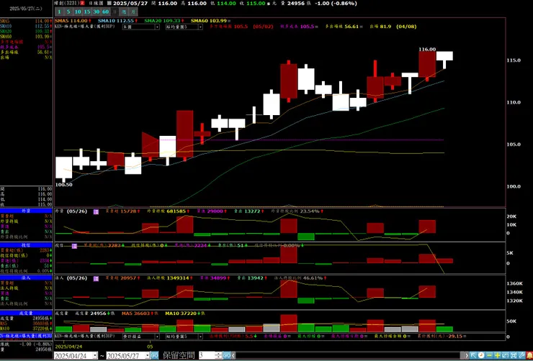This screenshot has width=533, height=361.
Task: Click scrollbar left arrow at bottom
Action: pos(233,355)
